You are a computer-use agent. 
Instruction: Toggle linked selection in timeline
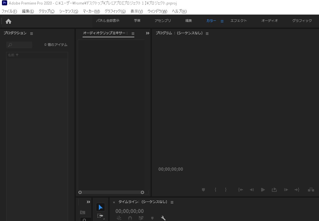point(141,218)
